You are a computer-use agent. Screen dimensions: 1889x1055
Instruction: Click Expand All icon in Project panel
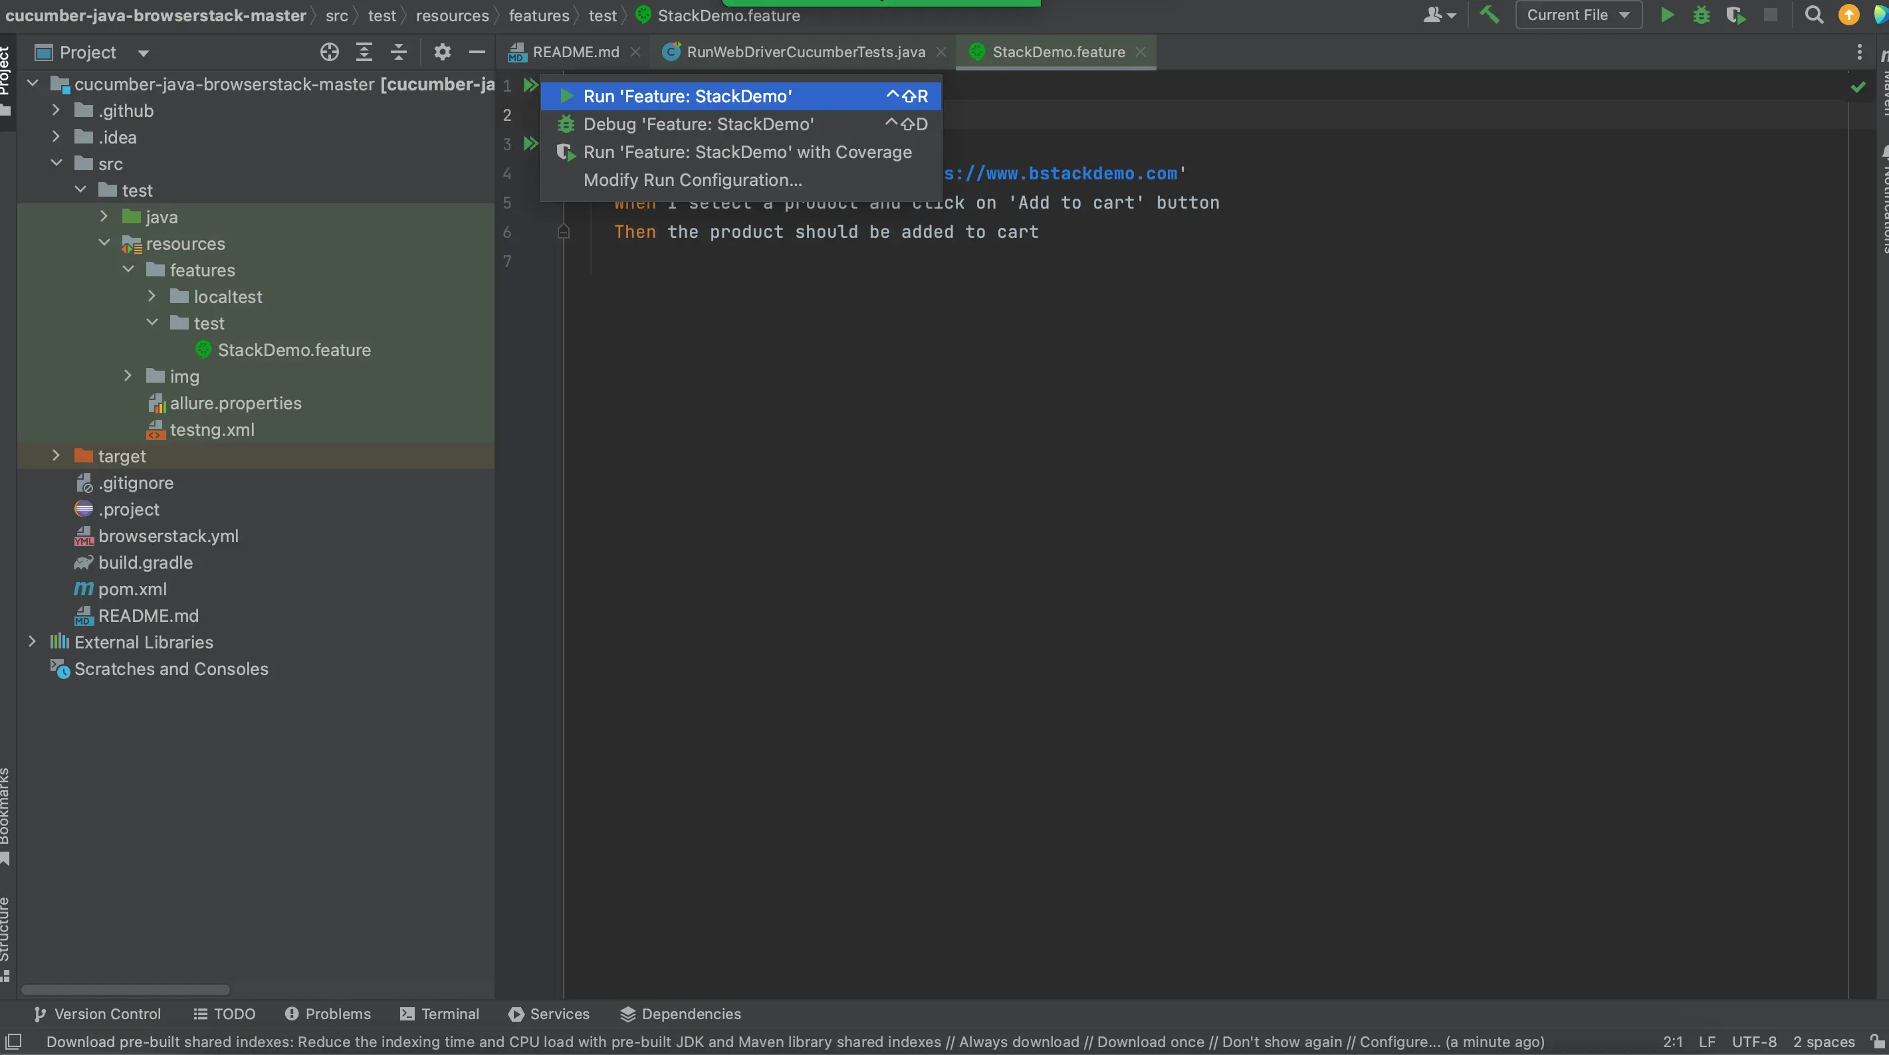tap(364, 52)
